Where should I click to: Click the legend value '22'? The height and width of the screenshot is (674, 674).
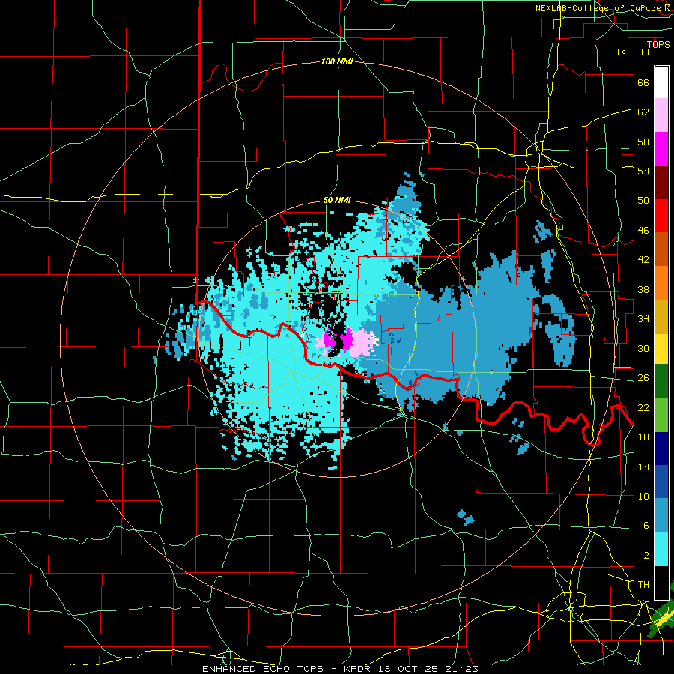[643, 407]
